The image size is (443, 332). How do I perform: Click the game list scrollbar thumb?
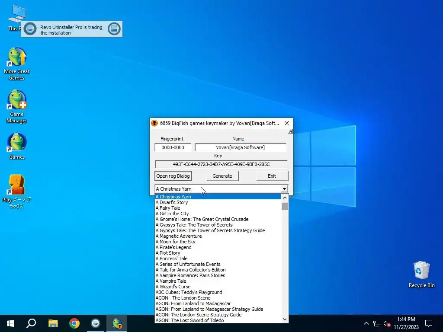coord(285,206)
